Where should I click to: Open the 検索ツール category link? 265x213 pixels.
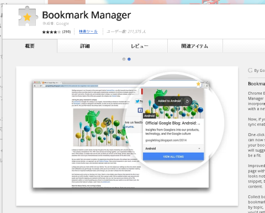88,32
